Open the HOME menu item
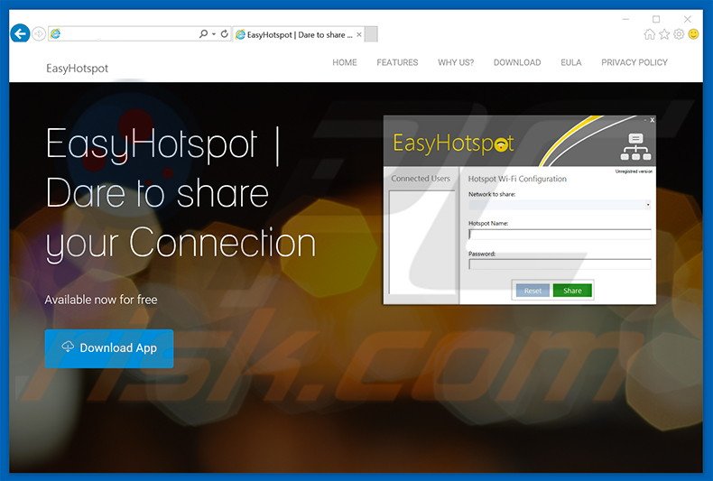Image resolution: width=713 pixels, height=481 pixels. click(345, 62)
